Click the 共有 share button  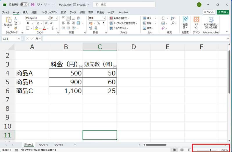tap(223, 12)
